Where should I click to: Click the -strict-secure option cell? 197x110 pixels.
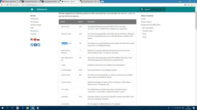66,82
